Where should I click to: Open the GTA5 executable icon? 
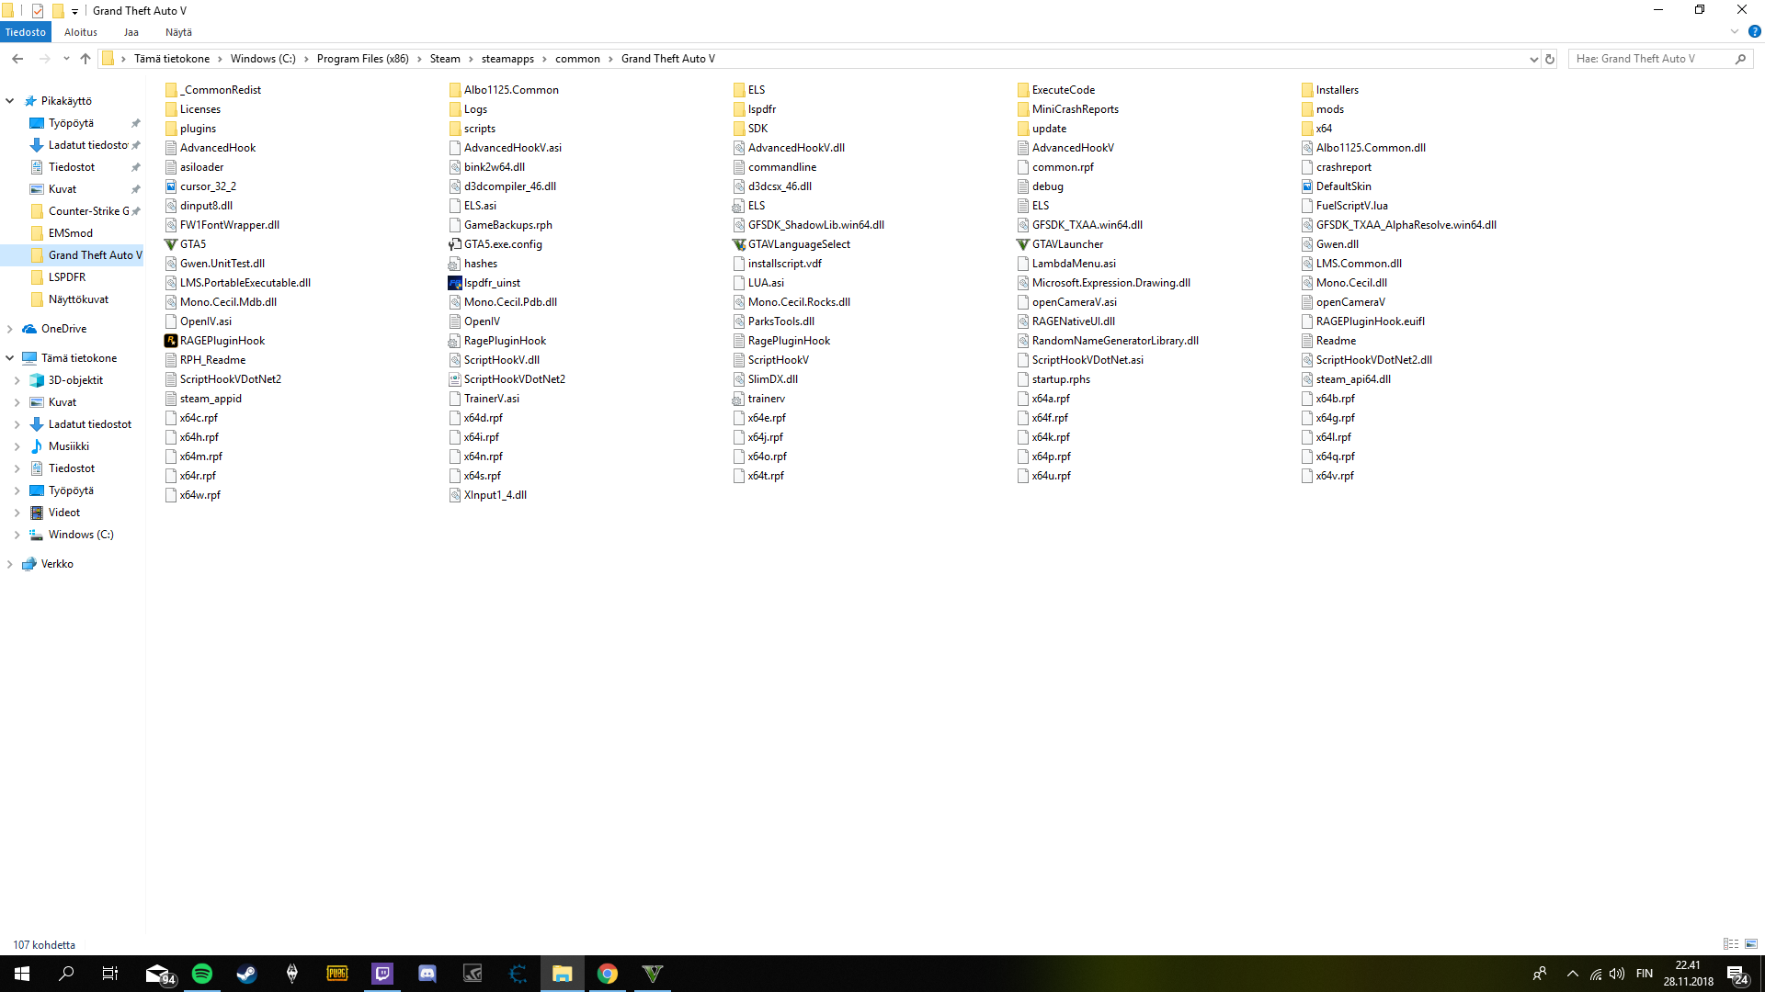coord(171,244)
